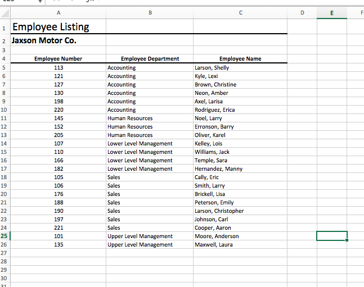Select column A header
This screenshot has width=364, height=287.
[x=59, y=13]
